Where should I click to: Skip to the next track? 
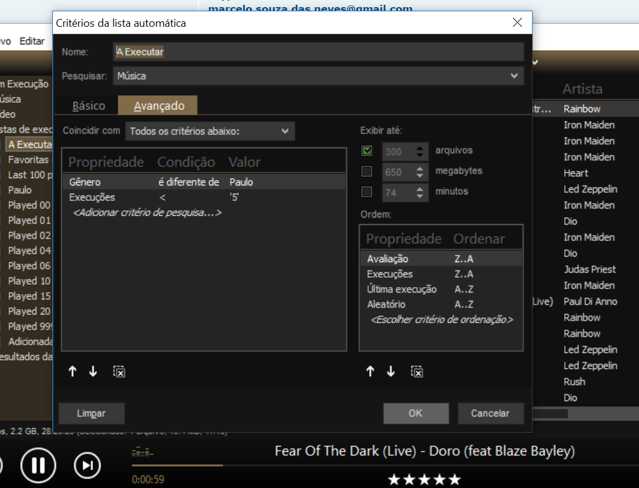click(x=87, y=465)
